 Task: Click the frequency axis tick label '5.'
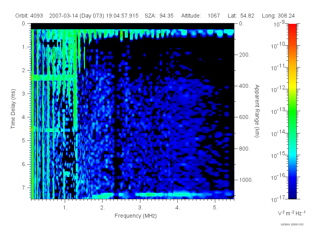(215, 208)
